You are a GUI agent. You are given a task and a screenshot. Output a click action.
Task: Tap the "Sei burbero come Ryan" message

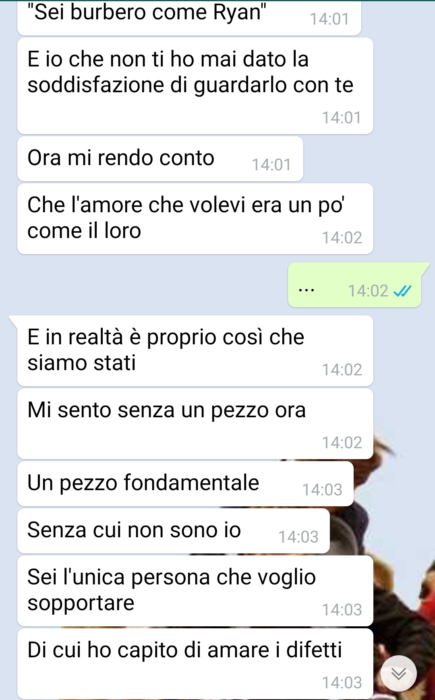tap(189, 17)
